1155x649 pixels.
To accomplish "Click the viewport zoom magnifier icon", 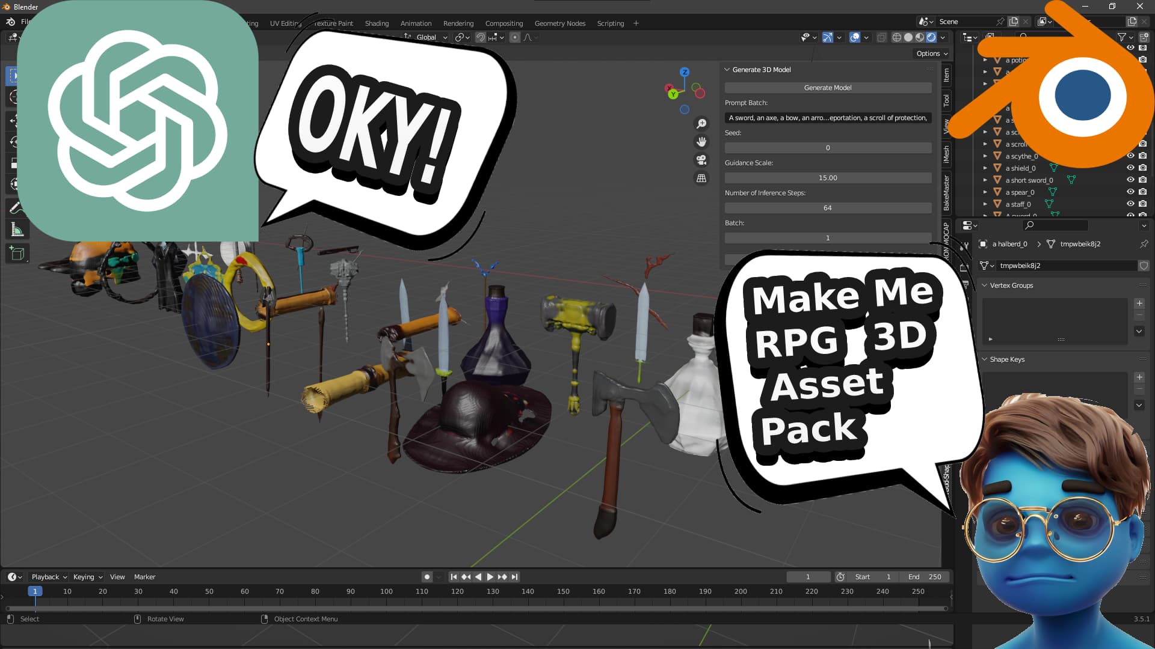I will pos(701,123).
